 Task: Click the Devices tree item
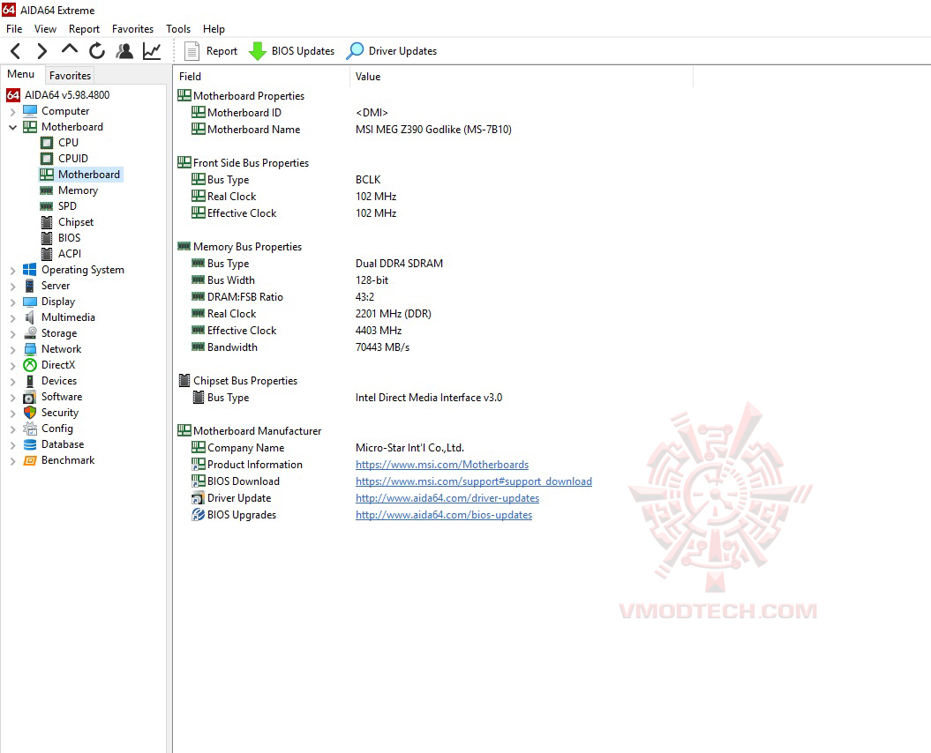pyautogui.click(x=59, y=381)
